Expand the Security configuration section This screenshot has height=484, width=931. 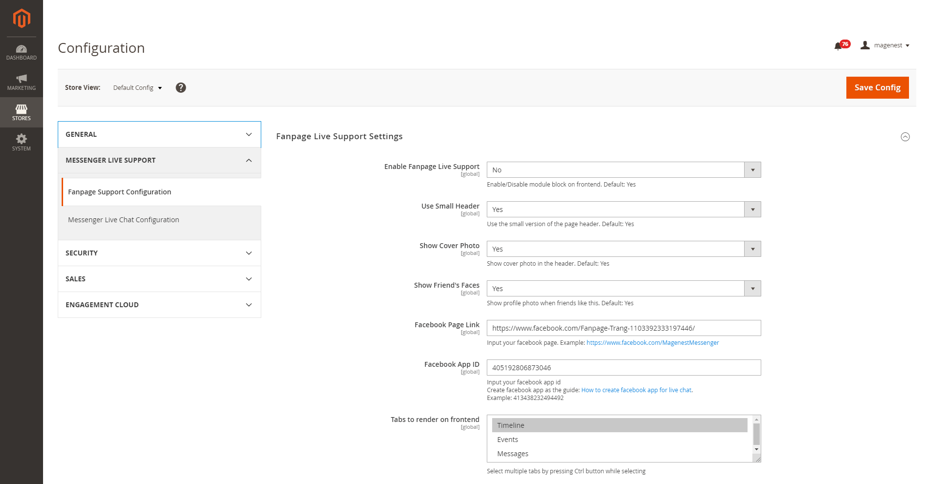[x=159, y=253]
